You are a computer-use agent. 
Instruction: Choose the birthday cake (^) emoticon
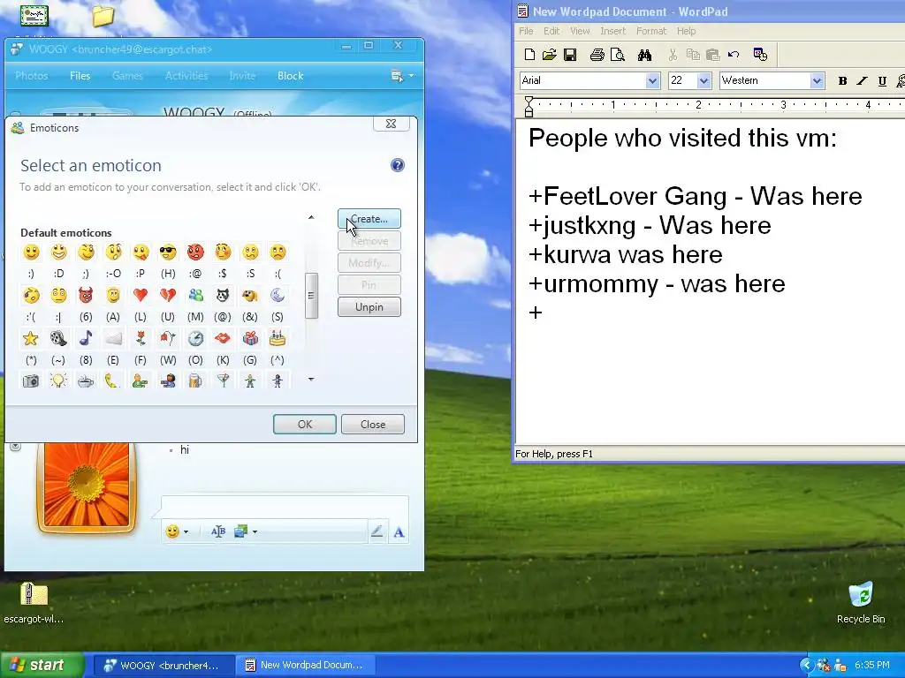[278, 338]
